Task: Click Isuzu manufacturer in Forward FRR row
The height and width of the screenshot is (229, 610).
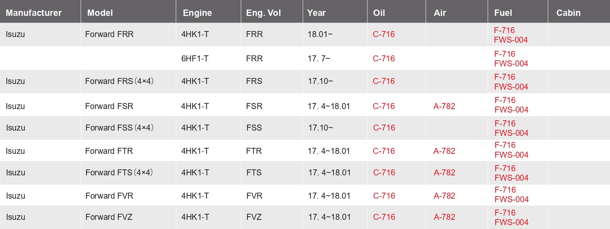Action: 15,34
